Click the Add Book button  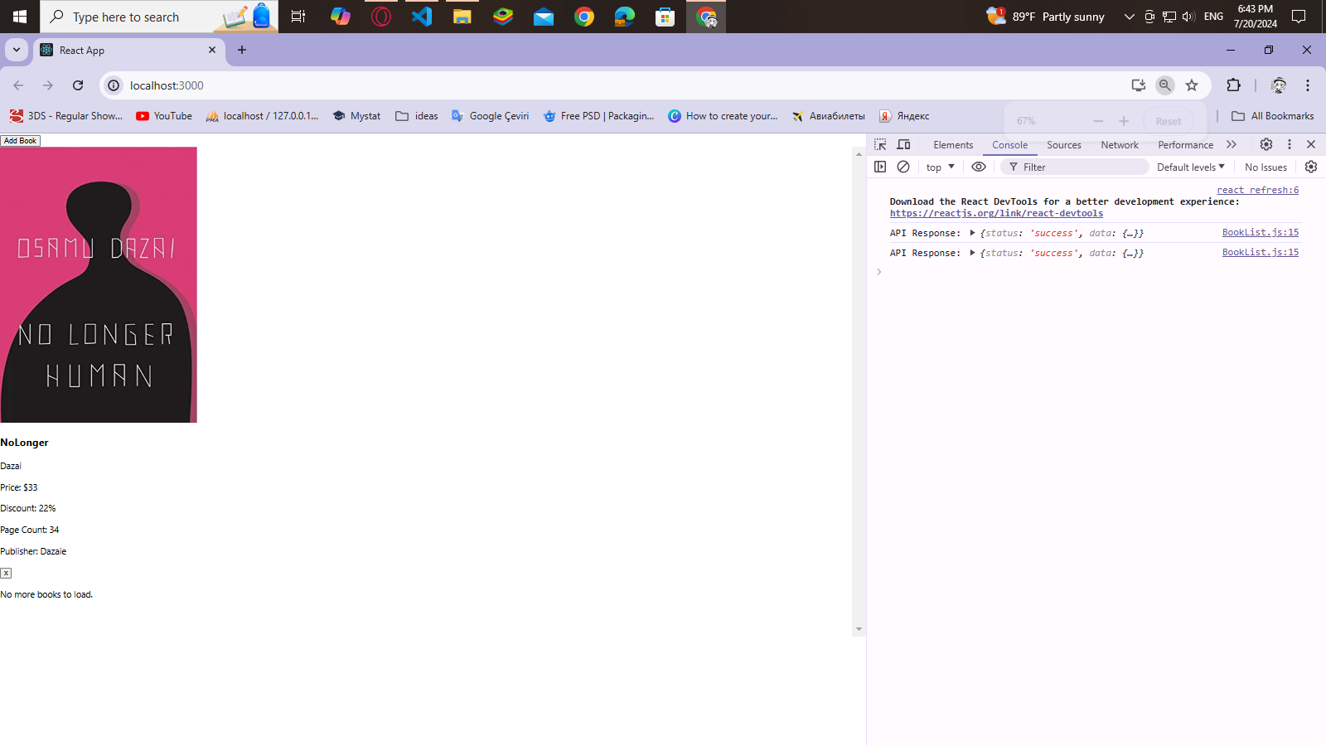(20, 140)
